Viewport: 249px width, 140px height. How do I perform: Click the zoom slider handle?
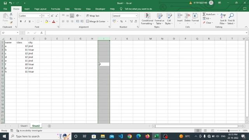tap(229, 131)
